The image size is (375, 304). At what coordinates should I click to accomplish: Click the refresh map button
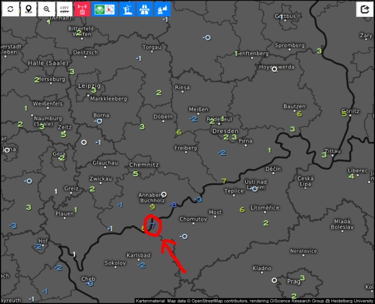pos(10,9)
